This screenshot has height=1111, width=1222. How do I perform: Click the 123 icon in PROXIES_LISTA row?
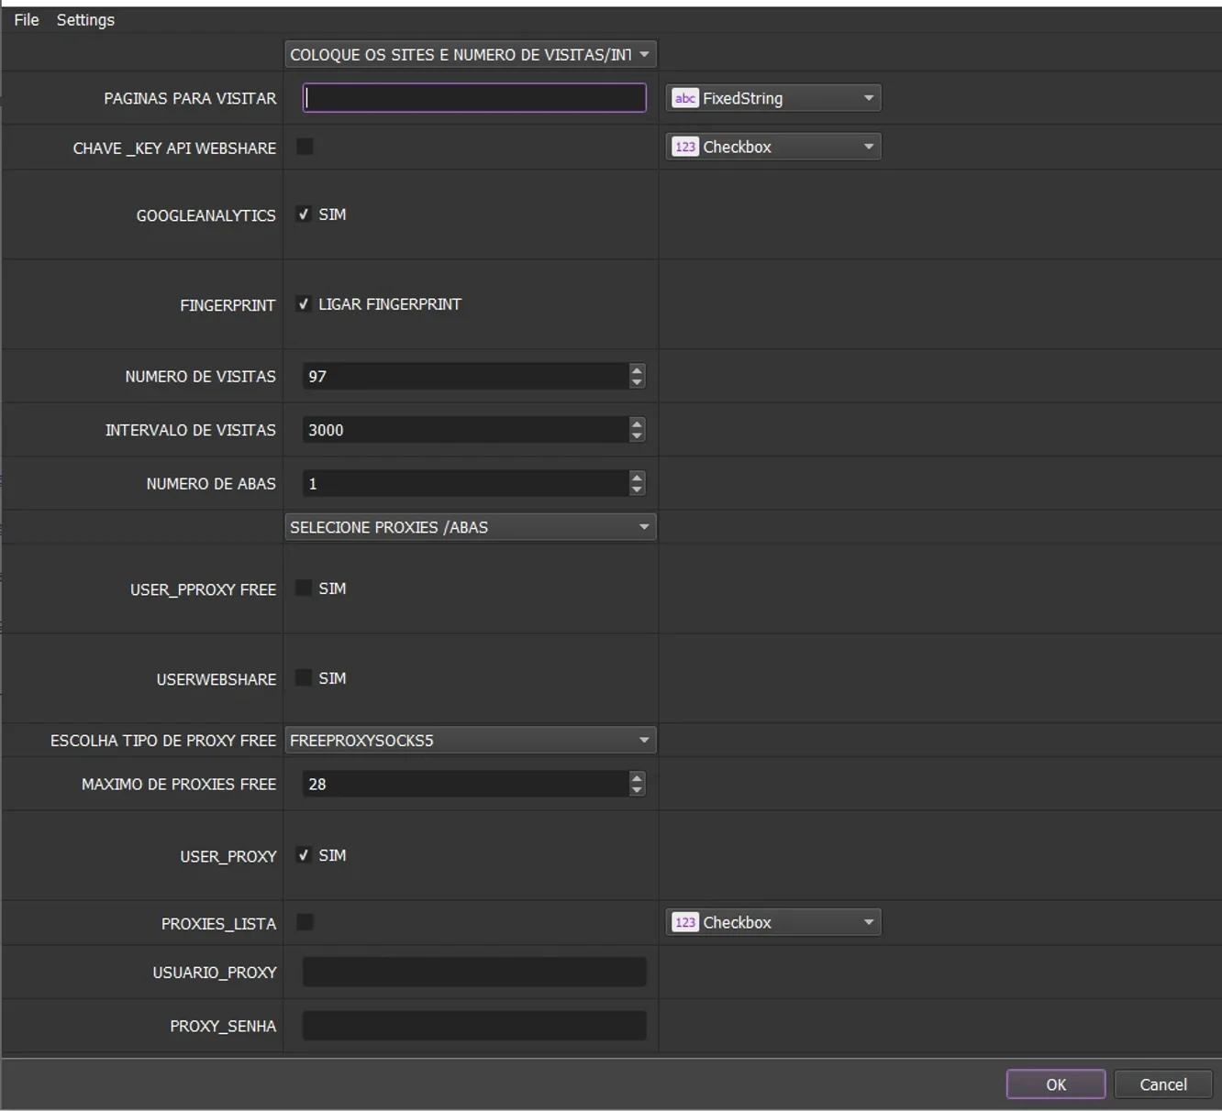(685, 922)
